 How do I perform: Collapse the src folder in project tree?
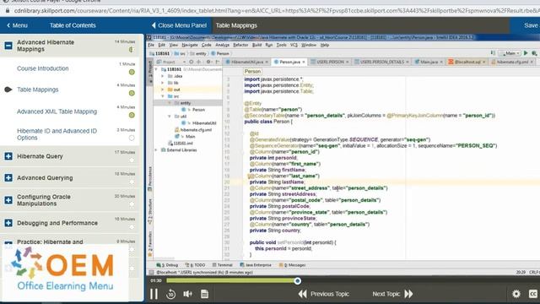(163, 96)
